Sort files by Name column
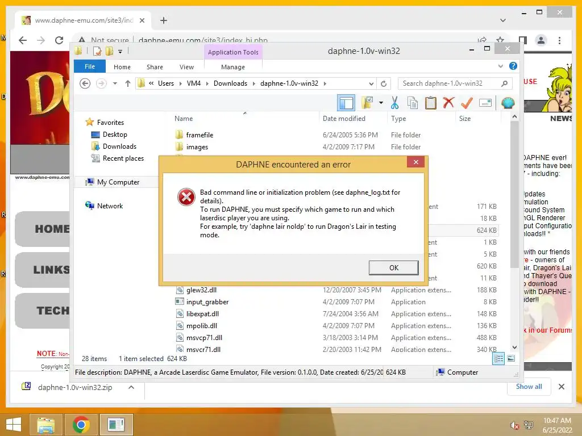 [184, 119]
